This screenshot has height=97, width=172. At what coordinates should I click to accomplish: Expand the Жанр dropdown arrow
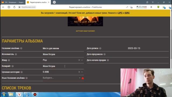[x=82, y=60]
